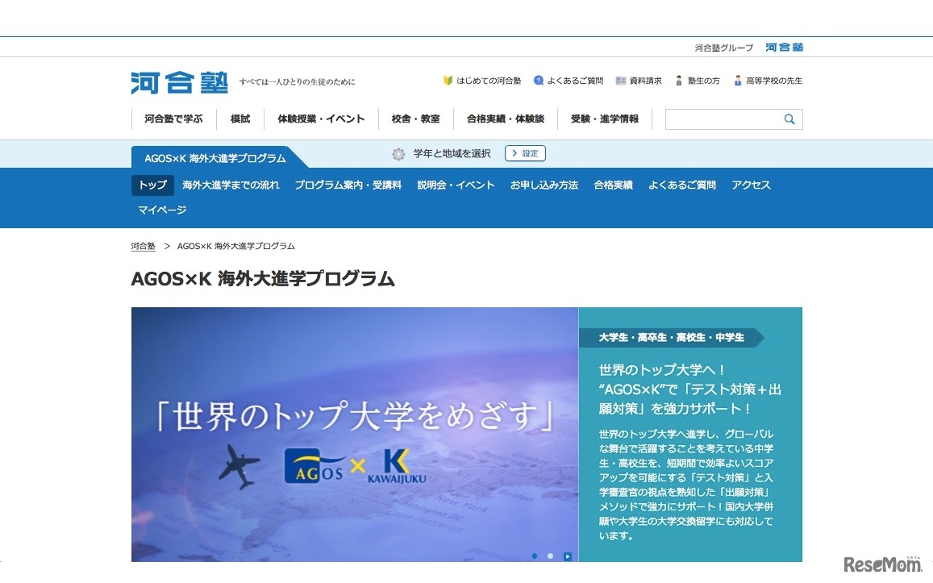Click the search magnifier icon

789,119
